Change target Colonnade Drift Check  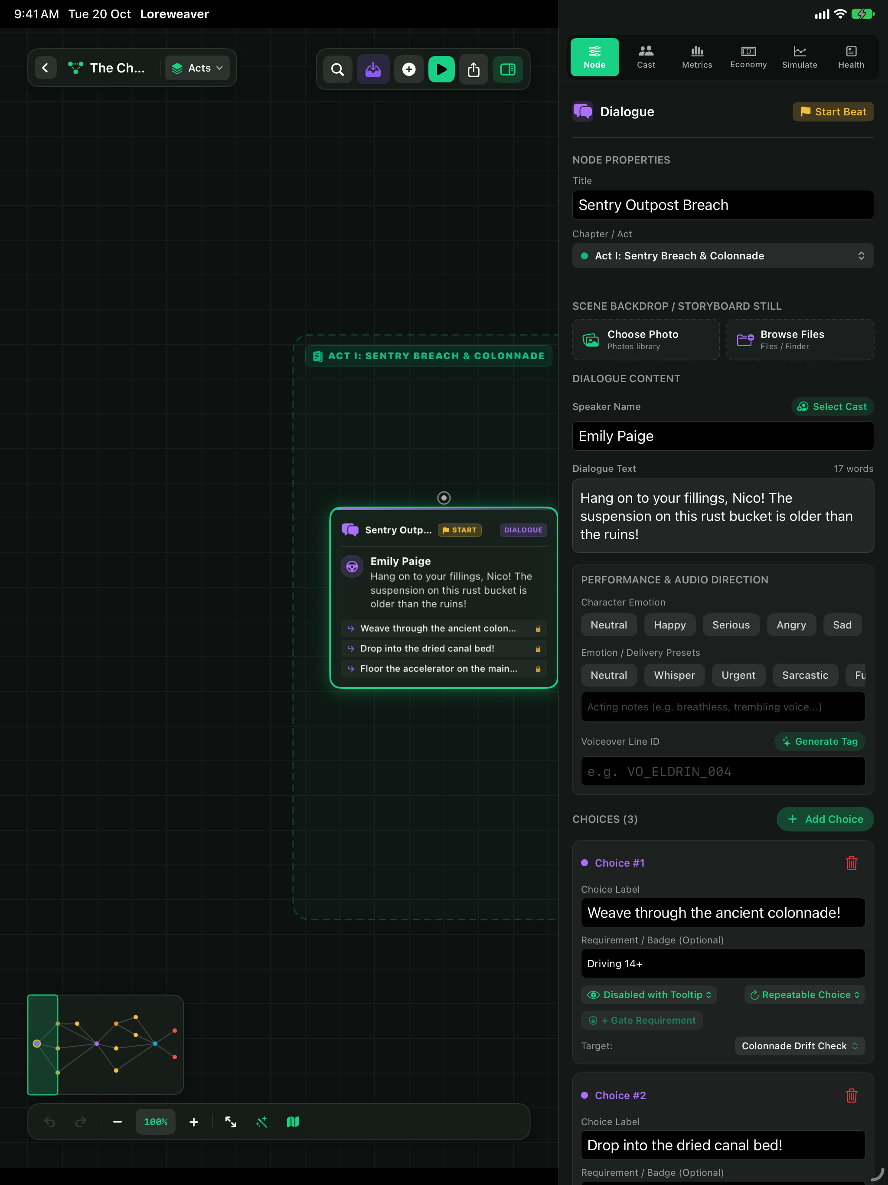tap(800, 1046)
